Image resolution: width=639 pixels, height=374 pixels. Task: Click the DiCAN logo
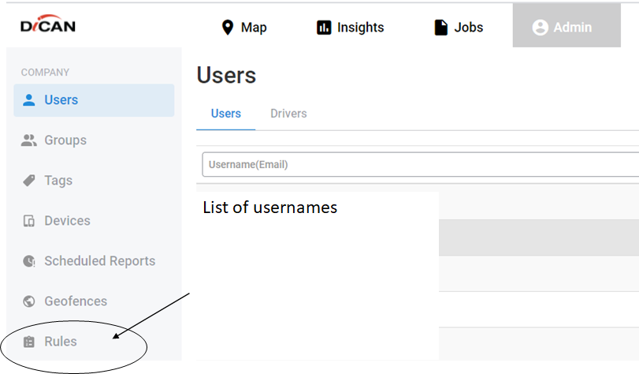tap(48, 24)
